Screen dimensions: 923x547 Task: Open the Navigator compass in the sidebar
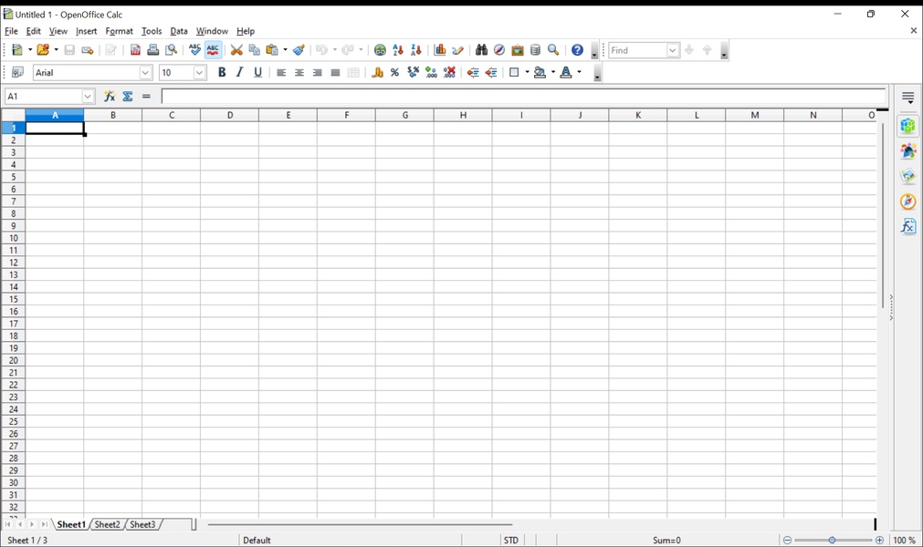click(907, 201)
